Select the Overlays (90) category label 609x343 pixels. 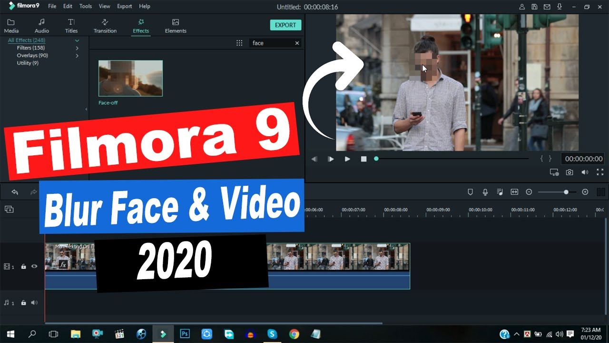(32, 55)
